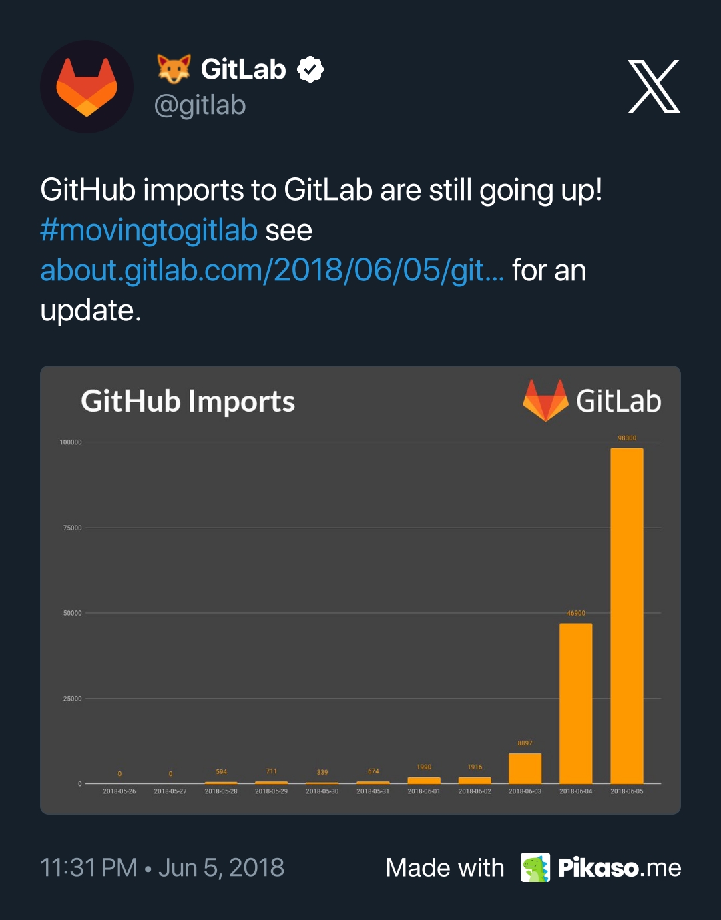
Task: Click the 11:31 PM Jun 5, 2018 timestamp
Action: click(162, 867)
